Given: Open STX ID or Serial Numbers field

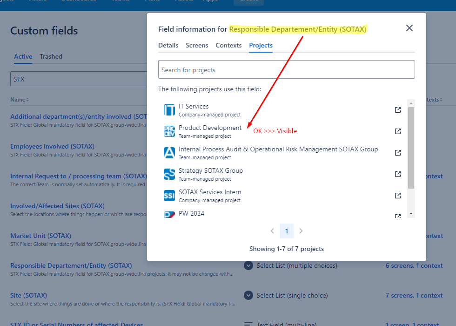Looking at the screenshot, I should point(76,324).
